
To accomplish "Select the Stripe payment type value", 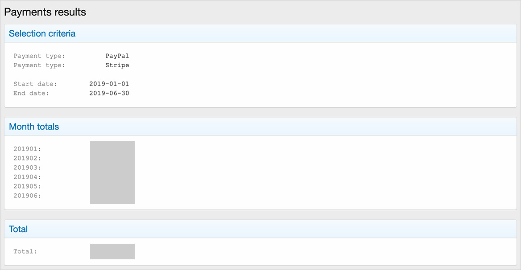I will tap(117, 65).
